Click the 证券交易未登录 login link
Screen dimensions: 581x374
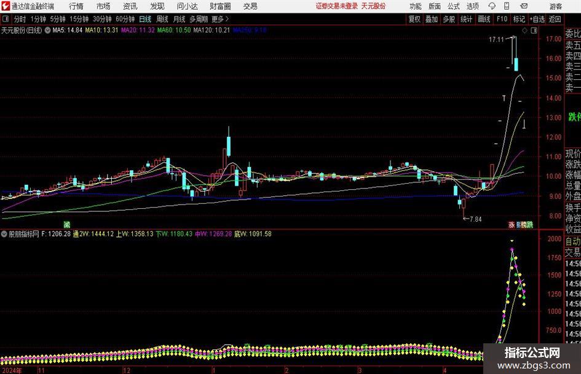pyautogui.click(x=337, y=6)
